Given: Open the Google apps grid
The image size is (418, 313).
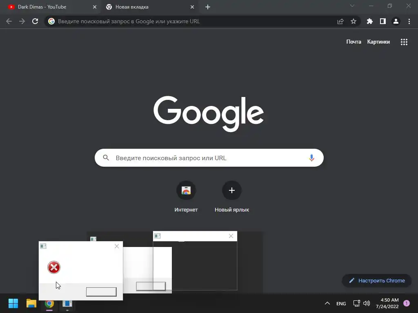Looking at the screenshot, I should [x=404, y=42].
